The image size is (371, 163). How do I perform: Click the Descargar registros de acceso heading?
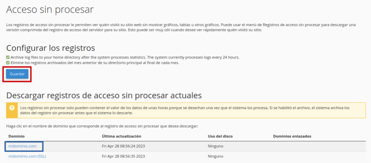[104, 96]
